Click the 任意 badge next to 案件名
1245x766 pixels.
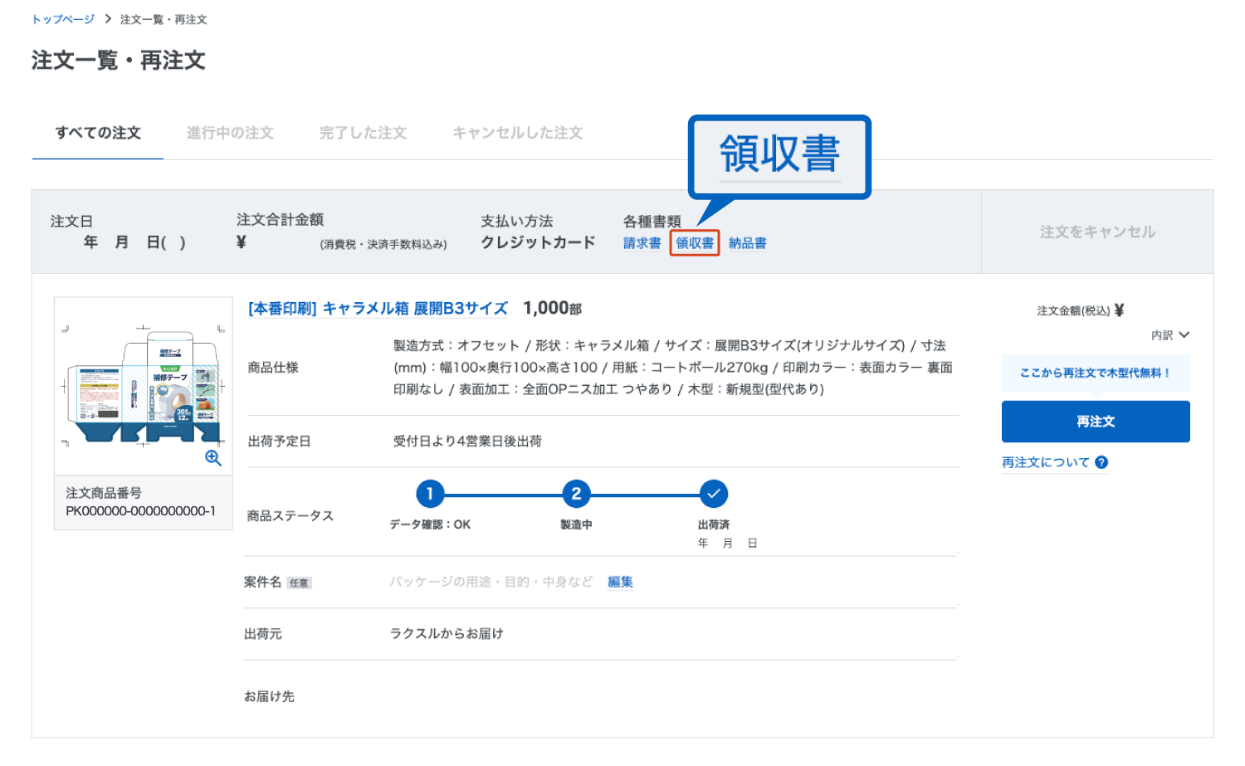tap(299, 583)
